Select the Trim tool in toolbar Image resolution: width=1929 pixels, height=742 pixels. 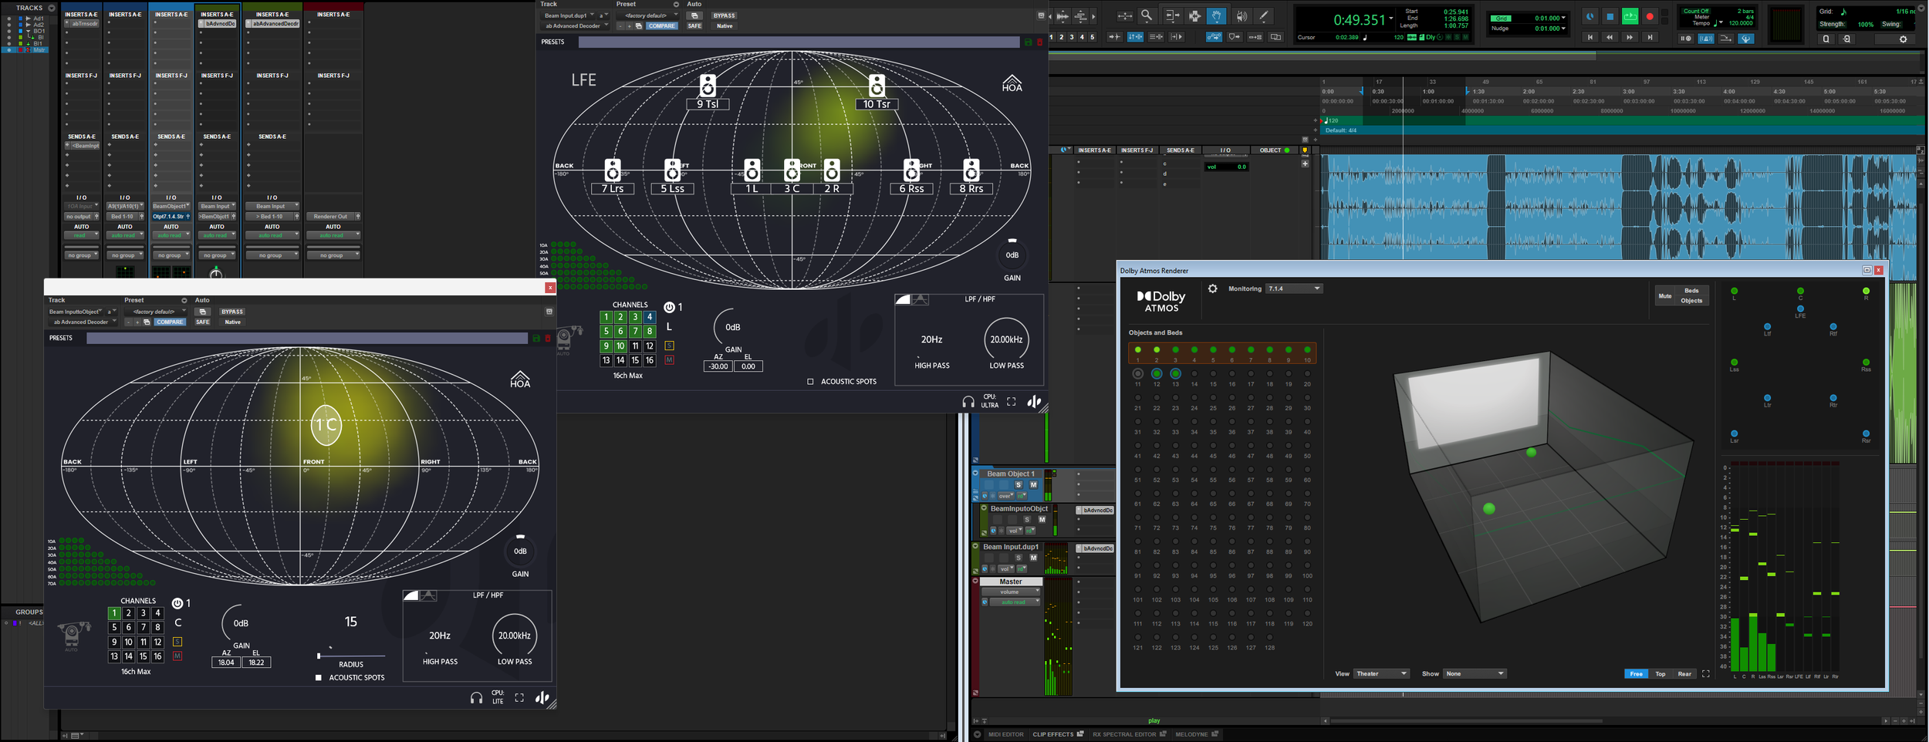click(1172, 15)
